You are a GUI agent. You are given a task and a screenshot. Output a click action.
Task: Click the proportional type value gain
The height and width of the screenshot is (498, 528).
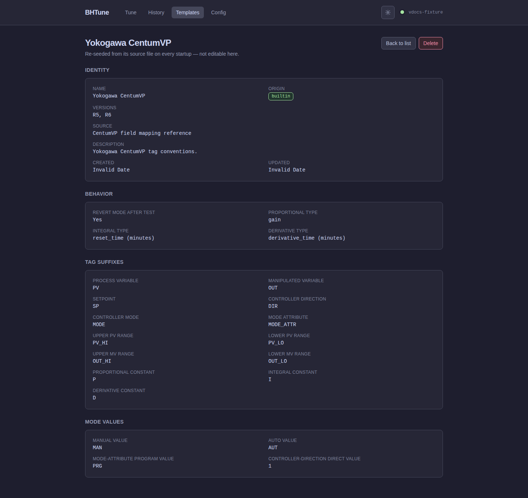click(x=274, y=220)
